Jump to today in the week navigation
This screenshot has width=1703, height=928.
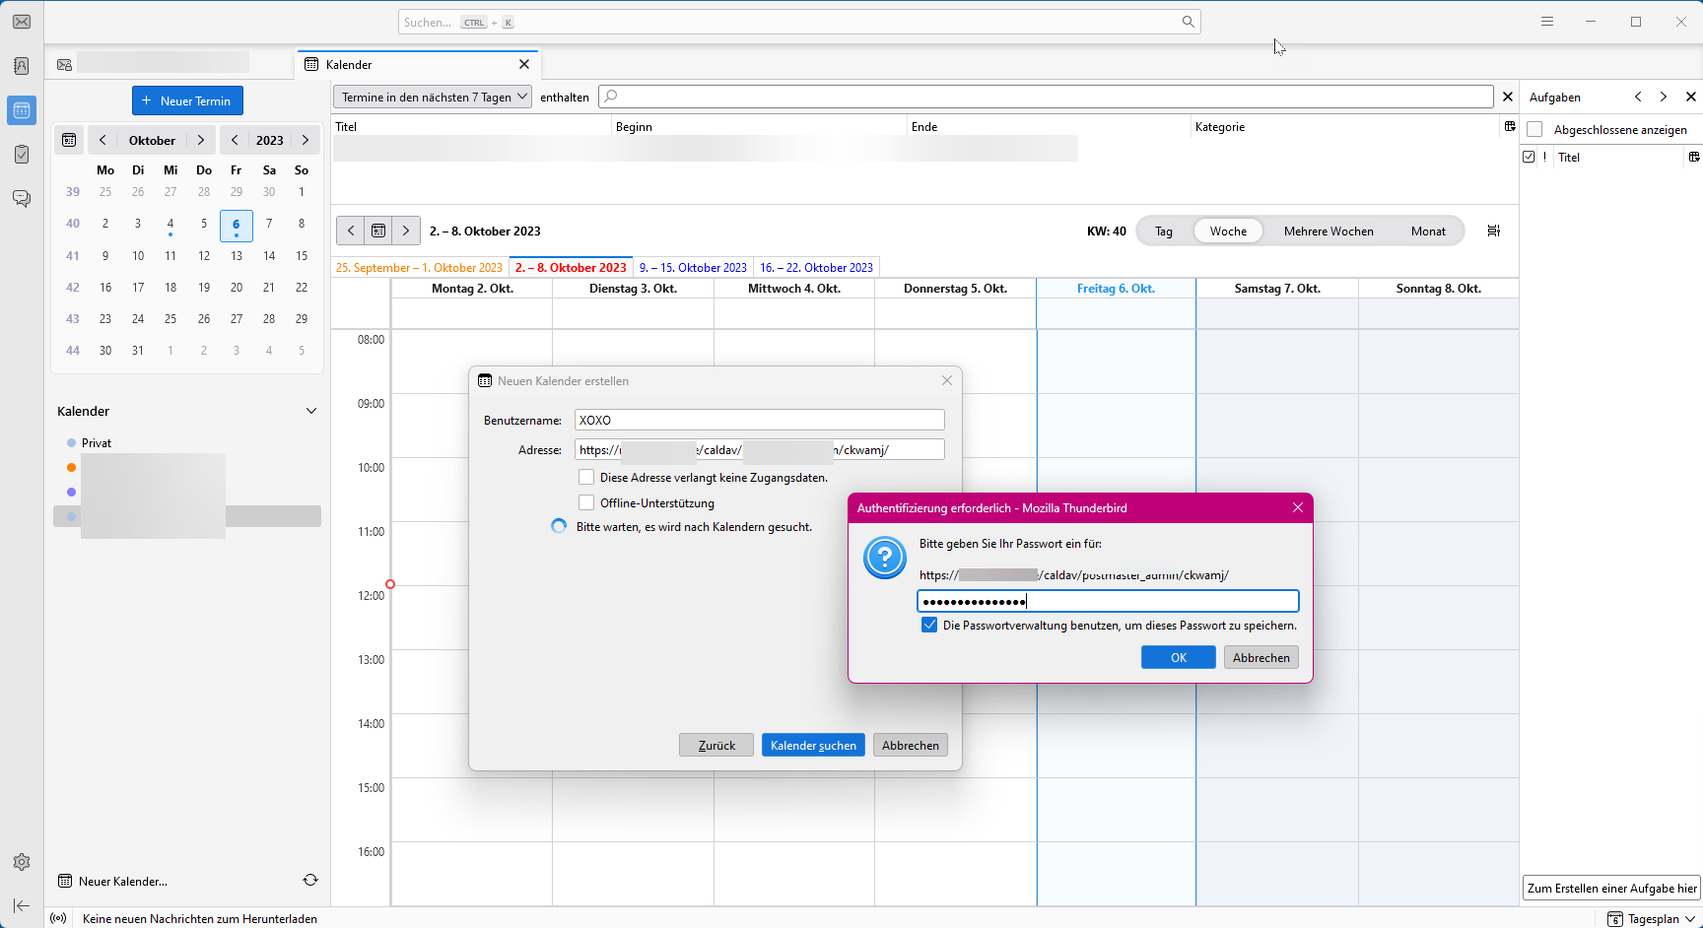point(378,231)
